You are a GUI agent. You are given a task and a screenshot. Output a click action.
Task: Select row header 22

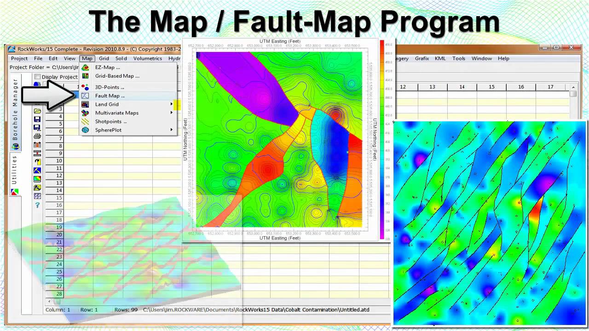tap(54, 250)
